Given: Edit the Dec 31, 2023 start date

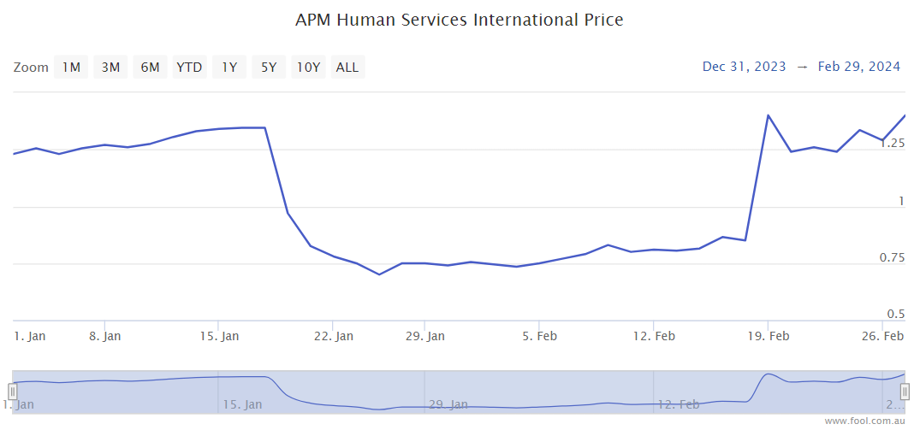Looking at the screenshot, I should pyautogui.click(x=744, y=67).
